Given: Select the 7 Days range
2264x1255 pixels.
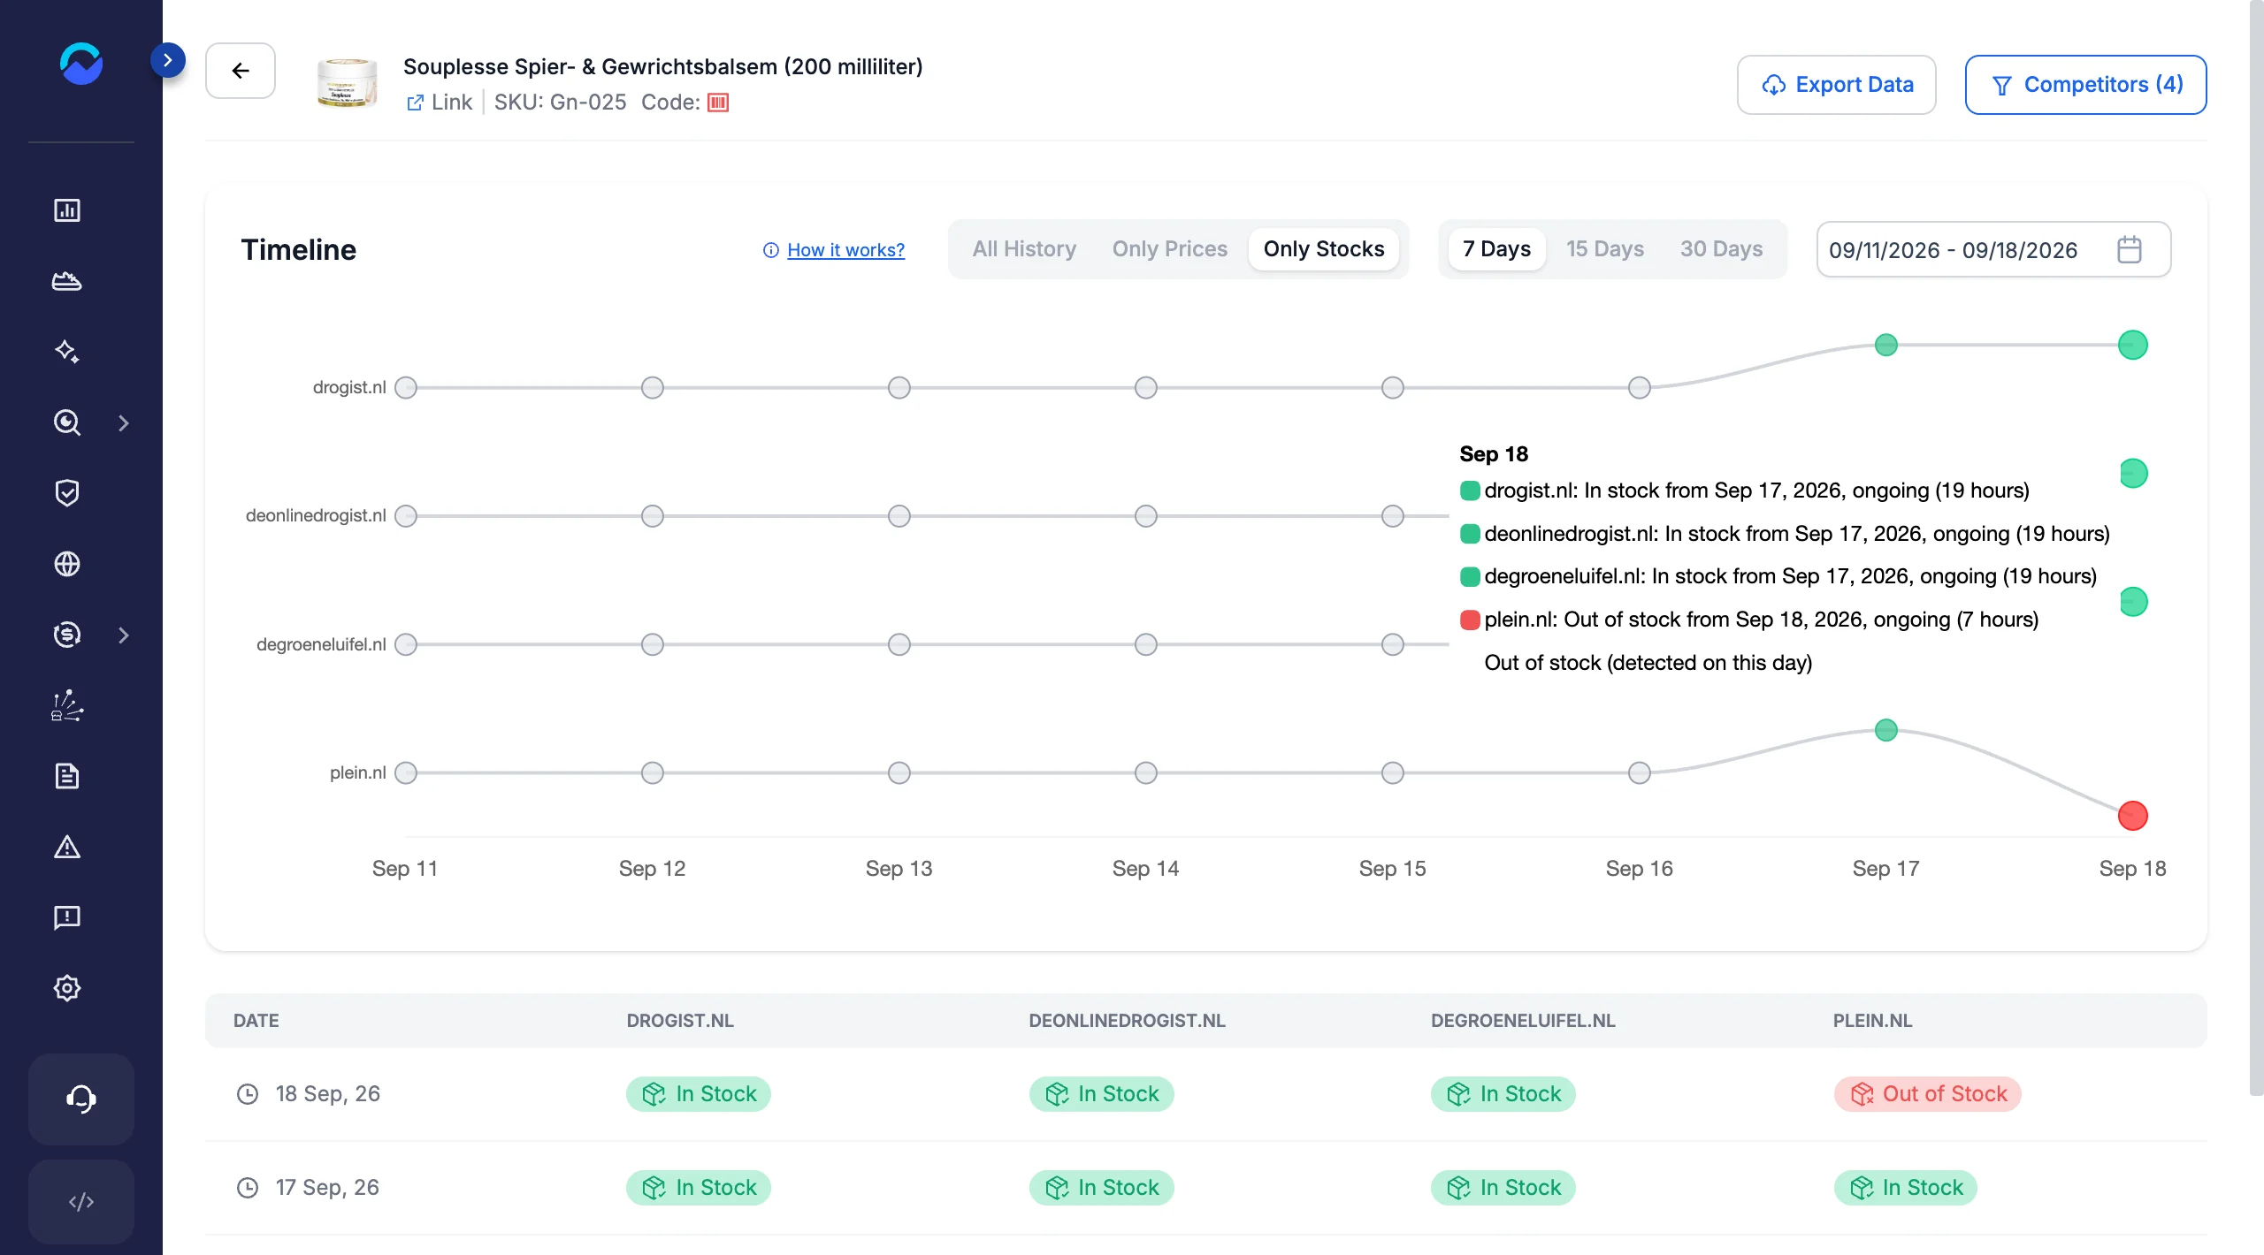Looking at the screenshot, I should pos(1496,249).
